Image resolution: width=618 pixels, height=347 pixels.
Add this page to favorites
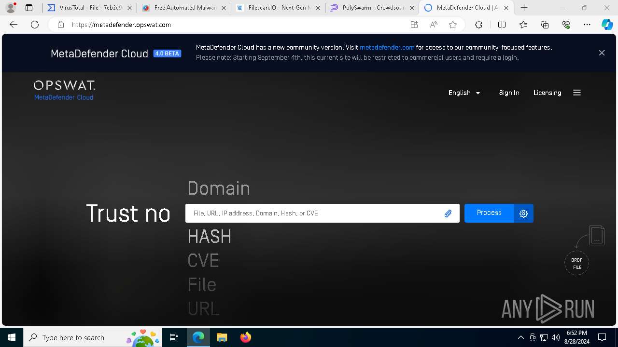pyautogui.click(x=453, y=25)
